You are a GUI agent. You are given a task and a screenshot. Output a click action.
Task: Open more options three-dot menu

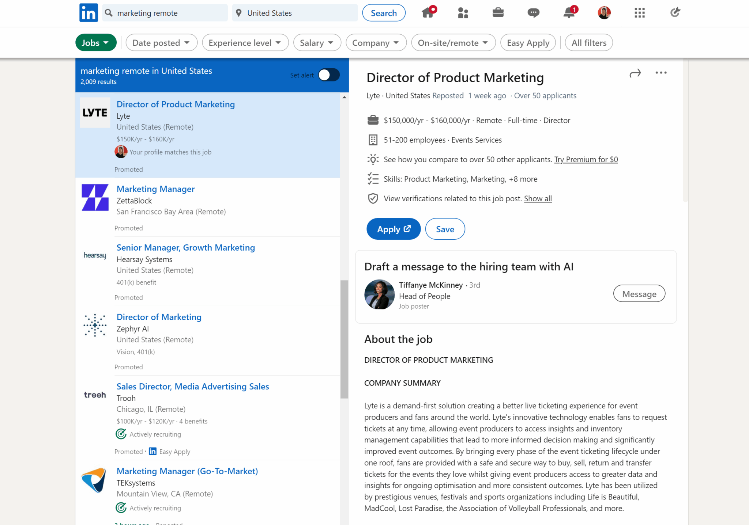coord(661,73)
